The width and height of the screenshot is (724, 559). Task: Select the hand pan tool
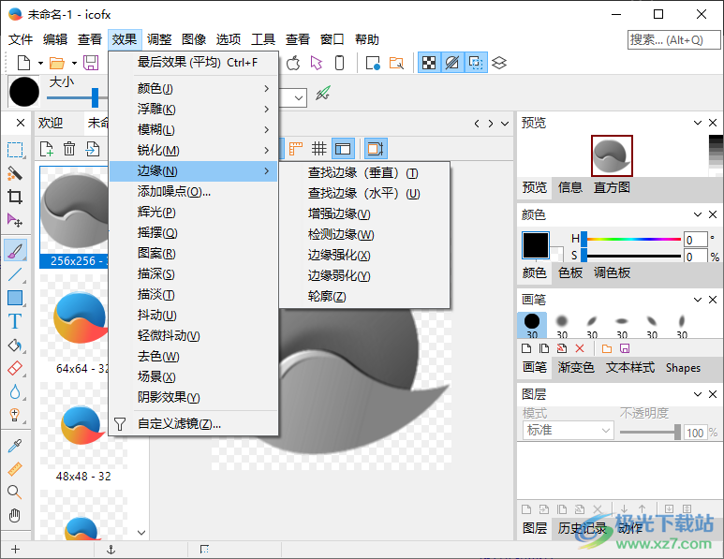pyautogui.click(x=15, y=516)
